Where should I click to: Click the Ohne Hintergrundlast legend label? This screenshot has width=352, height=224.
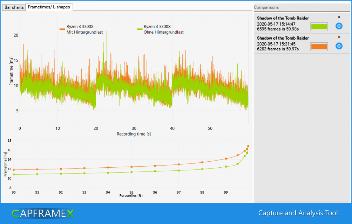[164, 32]
